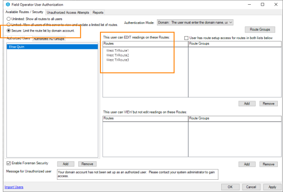This screenshot has width=283, height=192.
Task: Close the Field Operator User Authorization window
Action: (275, 4)
